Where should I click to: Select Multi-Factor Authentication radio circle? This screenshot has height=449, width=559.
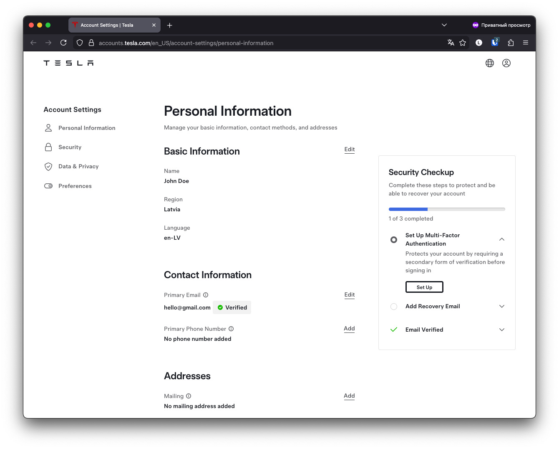coord(394,240)
